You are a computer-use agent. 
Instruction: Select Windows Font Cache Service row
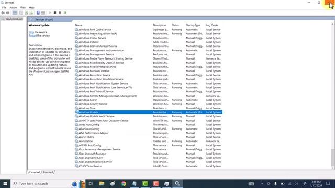149,30
